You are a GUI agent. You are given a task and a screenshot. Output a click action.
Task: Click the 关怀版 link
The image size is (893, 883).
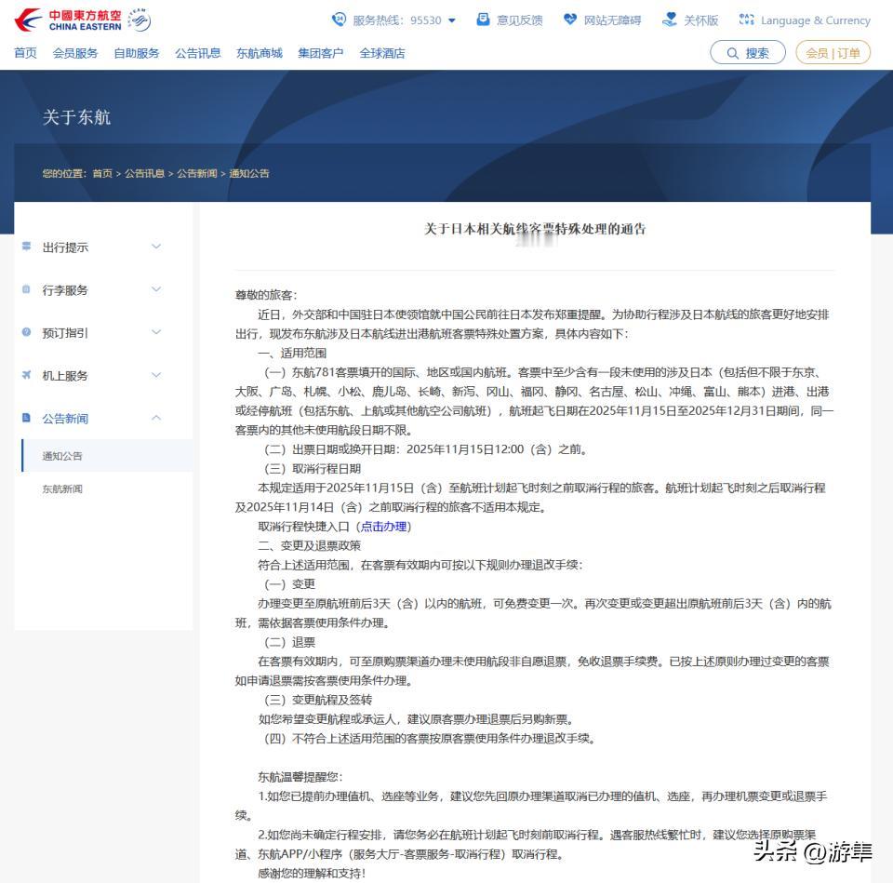[701, 20]
